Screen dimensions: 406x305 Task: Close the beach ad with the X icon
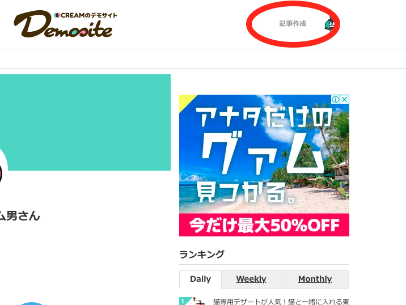(x=344, y=99)
